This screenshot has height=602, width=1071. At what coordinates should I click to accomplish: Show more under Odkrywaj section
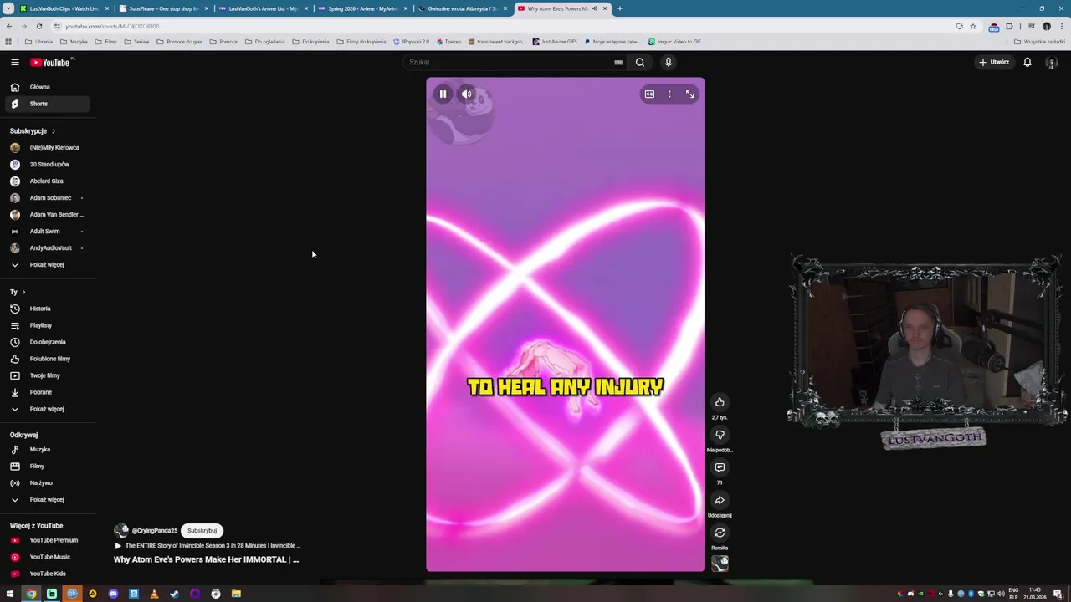tap(47, 500)
